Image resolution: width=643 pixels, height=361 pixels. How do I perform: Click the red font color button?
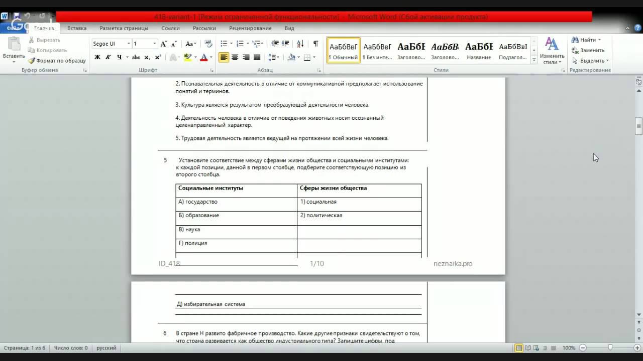tap(203, 57)
